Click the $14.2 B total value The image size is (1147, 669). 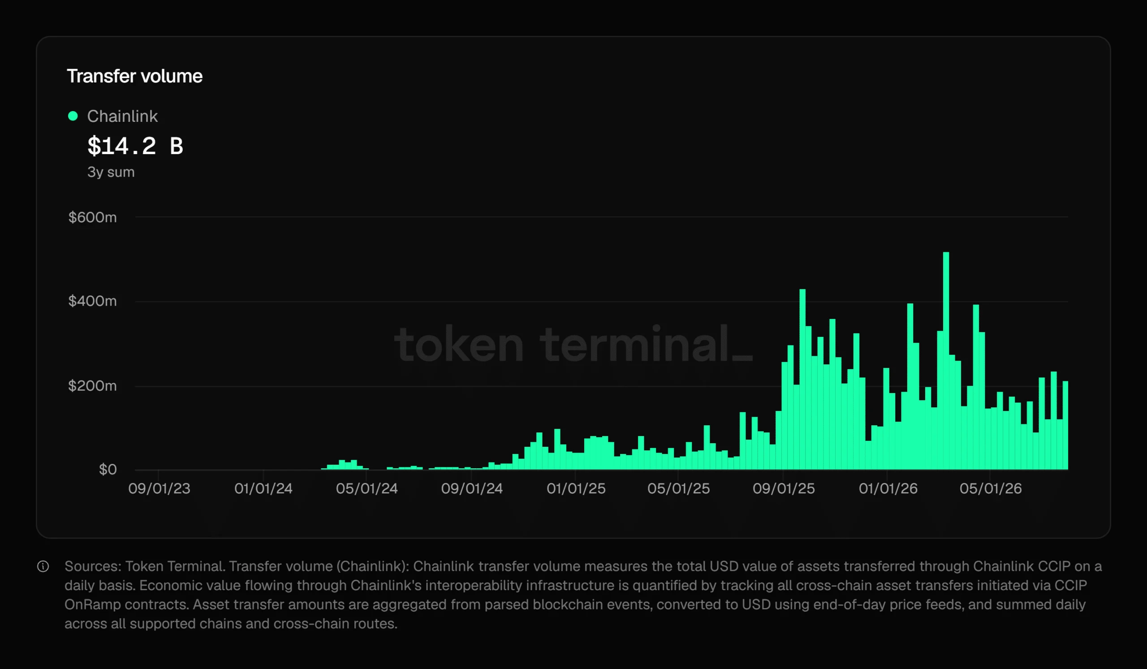pos(135,146)
